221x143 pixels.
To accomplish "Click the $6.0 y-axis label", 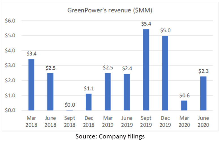I will pos(10,21).
